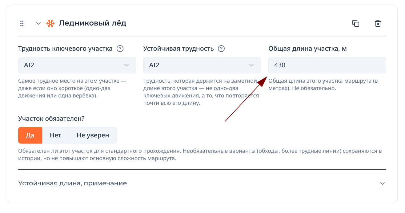Delete section using trash icon
The width and height of the screenshot is (405, 213).
(378, 23)
